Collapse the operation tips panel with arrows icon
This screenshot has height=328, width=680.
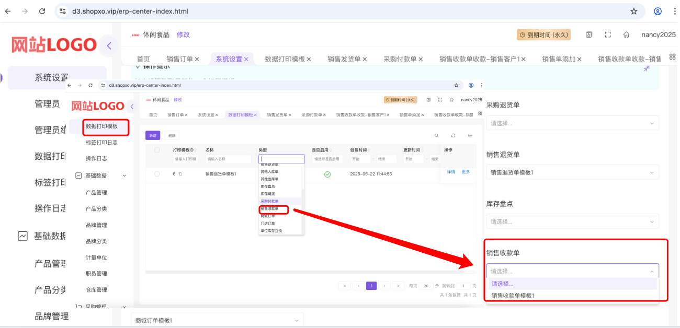(647, 68)
